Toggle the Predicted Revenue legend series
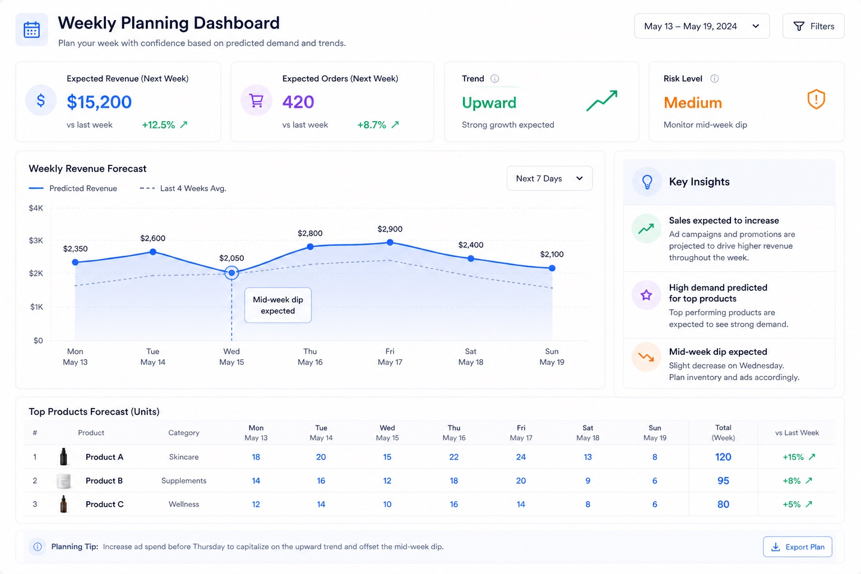This screenshot has height=574, width=861. pos(73,188)
